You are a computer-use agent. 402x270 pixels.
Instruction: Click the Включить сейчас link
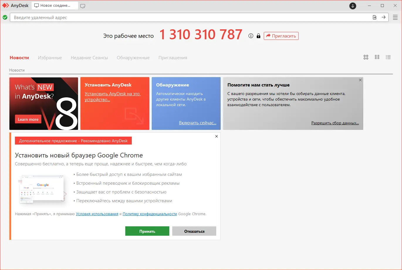[197, 123]
